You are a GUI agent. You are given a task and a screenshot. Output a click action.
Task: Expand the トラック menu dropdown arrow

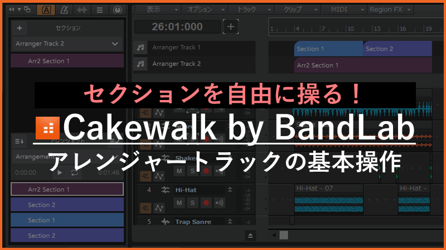[269, 10]
